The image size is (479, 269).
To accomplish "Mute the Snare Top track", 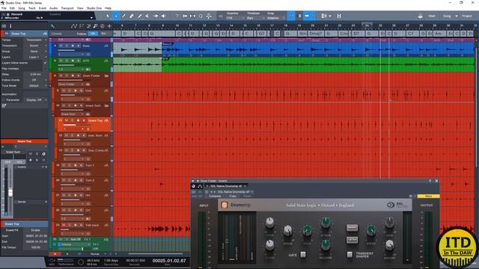I will point(67,121).
